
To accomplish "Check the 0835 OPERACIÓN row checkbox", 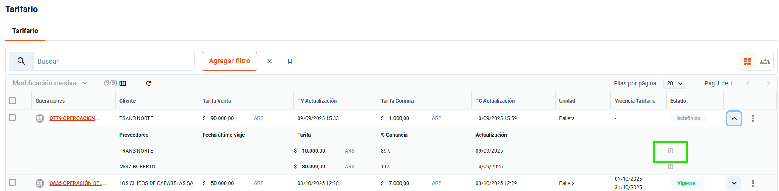I will [x=12, y=182].
